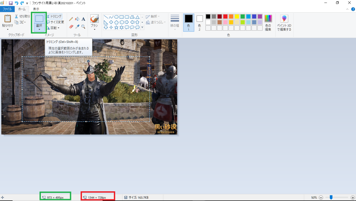Choose the Fill with color bucket tool

click(x=77, y=19)
